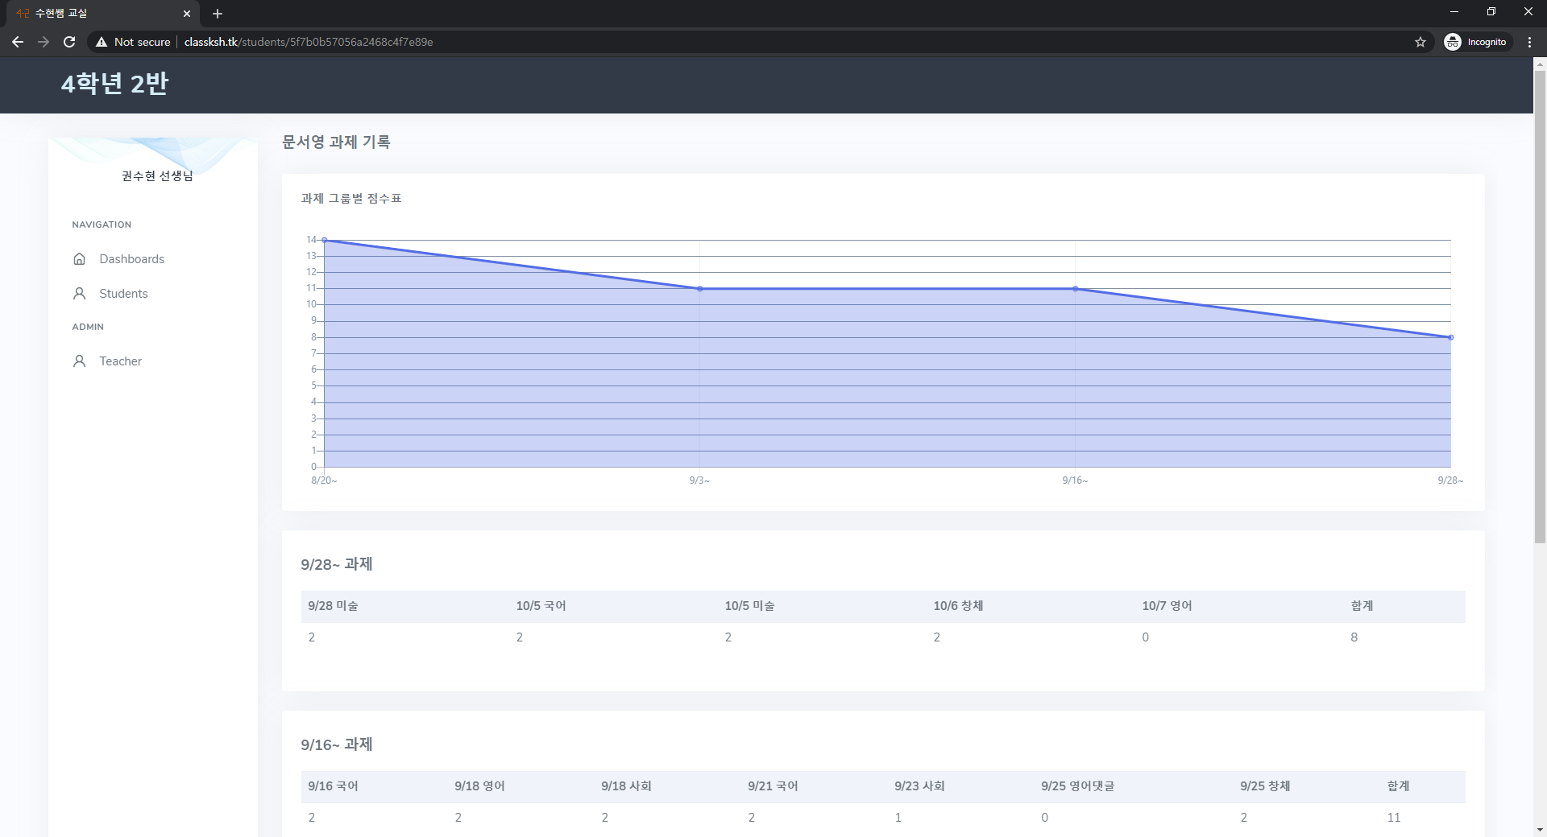This screenshot has height=837, width=1547.
Task: Open the Students navigation link
Action: [123, 294]
